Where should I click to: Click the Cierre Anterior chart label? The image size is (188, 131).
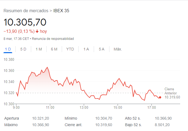169,91
